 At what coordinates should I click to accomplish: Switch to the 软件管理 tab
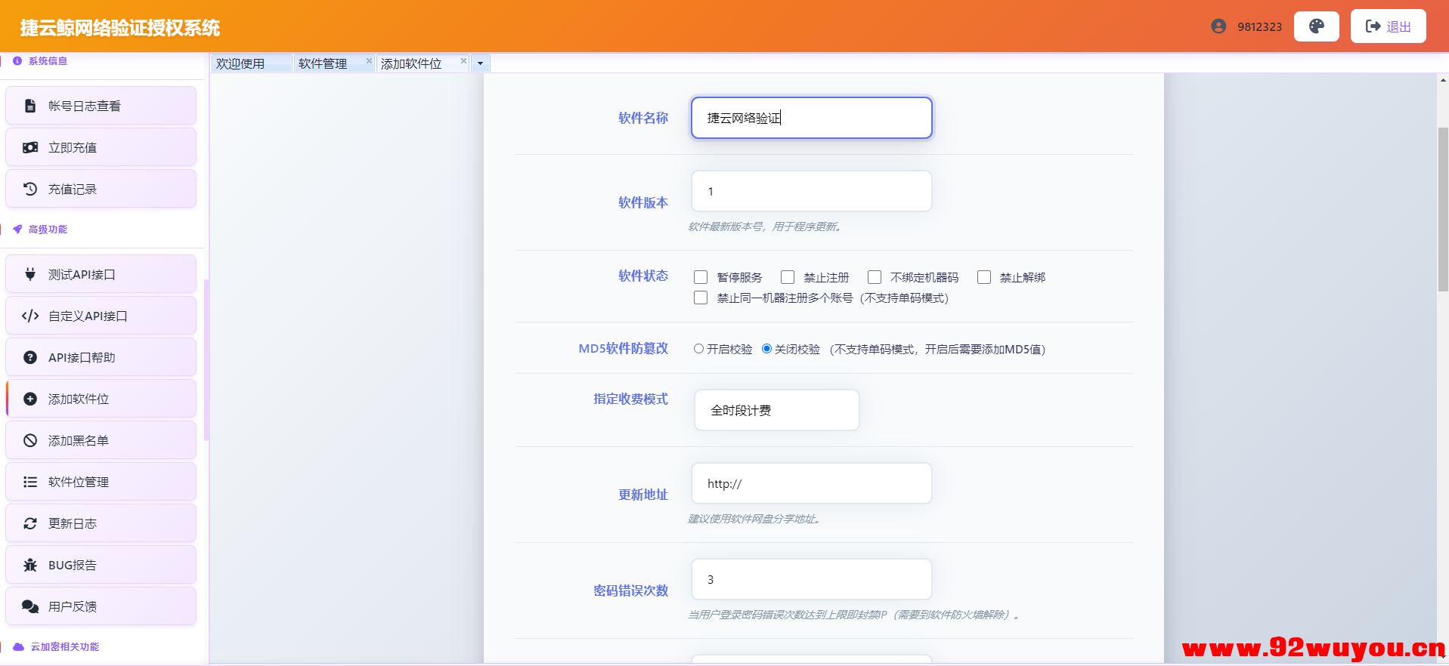point(323,63)
